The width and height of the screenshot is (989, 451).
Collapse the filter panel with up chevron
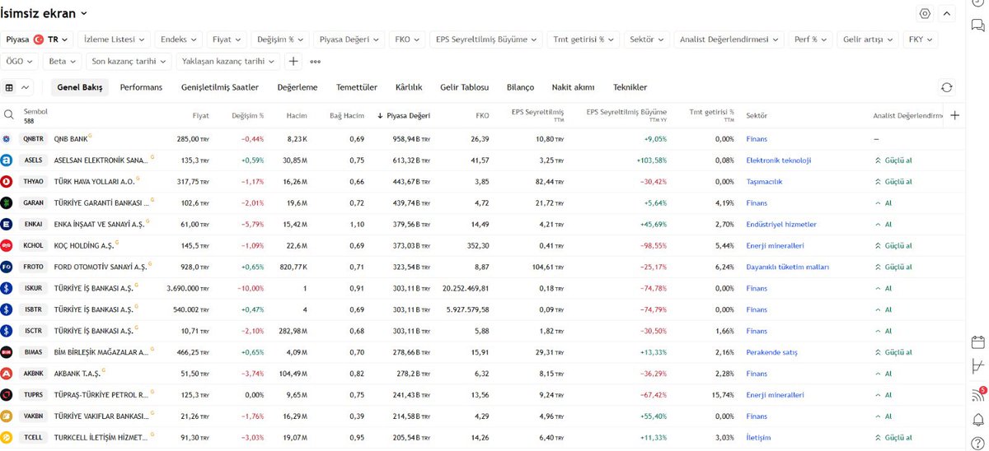coord(947,13)
